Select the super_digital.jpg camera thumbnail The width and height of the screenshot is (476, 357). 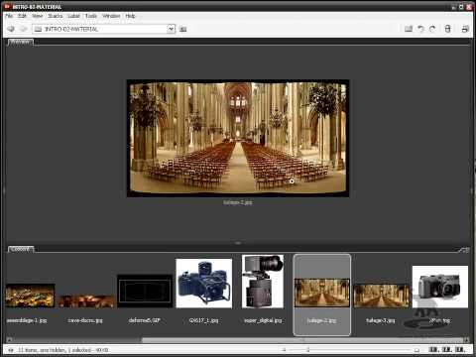point(263,282)
